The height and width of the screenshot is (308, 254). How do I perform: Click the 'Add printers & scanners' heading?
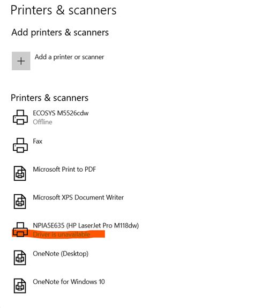(x=60, y=32)
